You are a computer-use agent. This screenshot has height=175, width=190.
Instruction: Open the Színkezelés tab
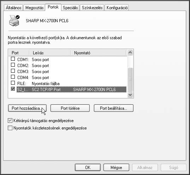click(92, 8)
